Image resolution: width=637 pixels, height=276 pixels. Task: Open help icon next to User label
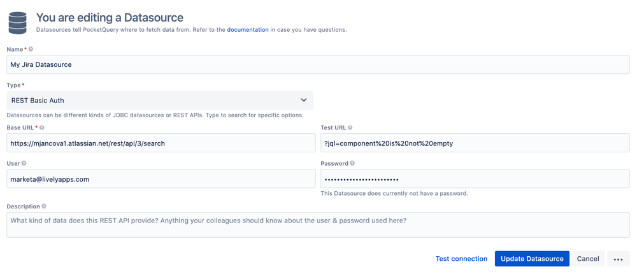tap(24, 163)
